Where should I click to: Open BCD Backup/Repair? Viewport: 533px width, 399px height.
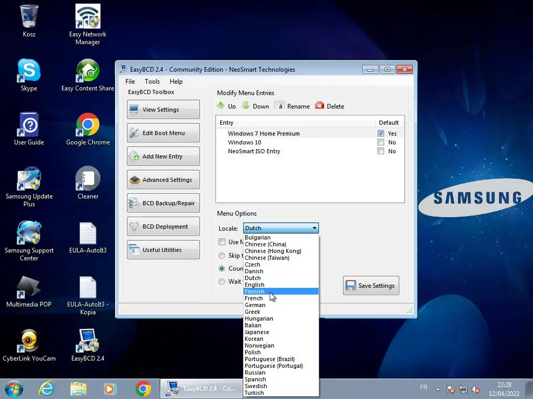coord(163,203)
